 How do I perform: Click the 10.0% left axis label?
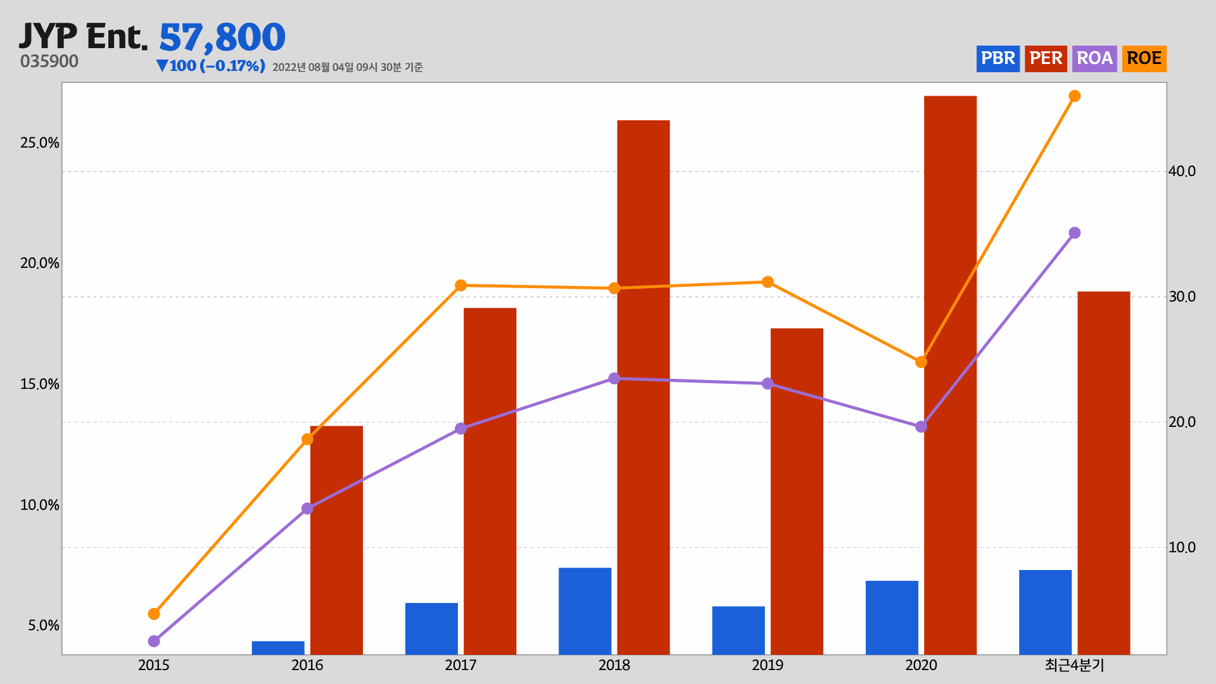coord(40,505)
